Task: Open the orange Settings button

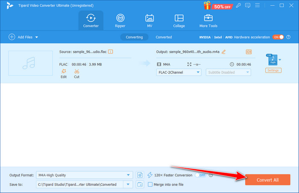Action: click(x=273, y=71)
